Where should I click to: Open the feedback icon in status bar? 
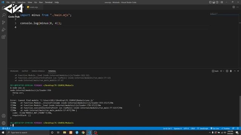pyautogui.click(x=233, y=128)
